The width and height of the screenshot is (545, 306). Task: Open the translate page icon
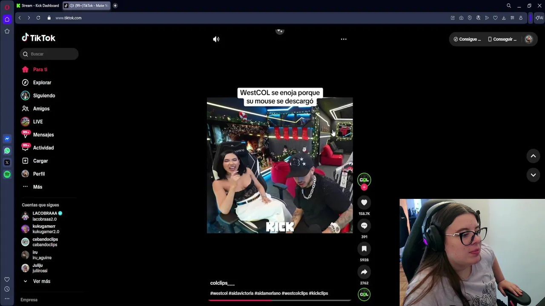(x=478, y=18)
